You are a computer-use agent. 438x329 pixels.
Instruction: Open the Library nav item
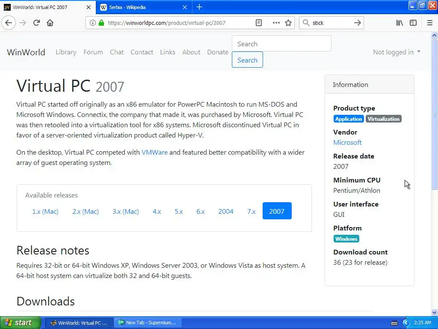66,52
